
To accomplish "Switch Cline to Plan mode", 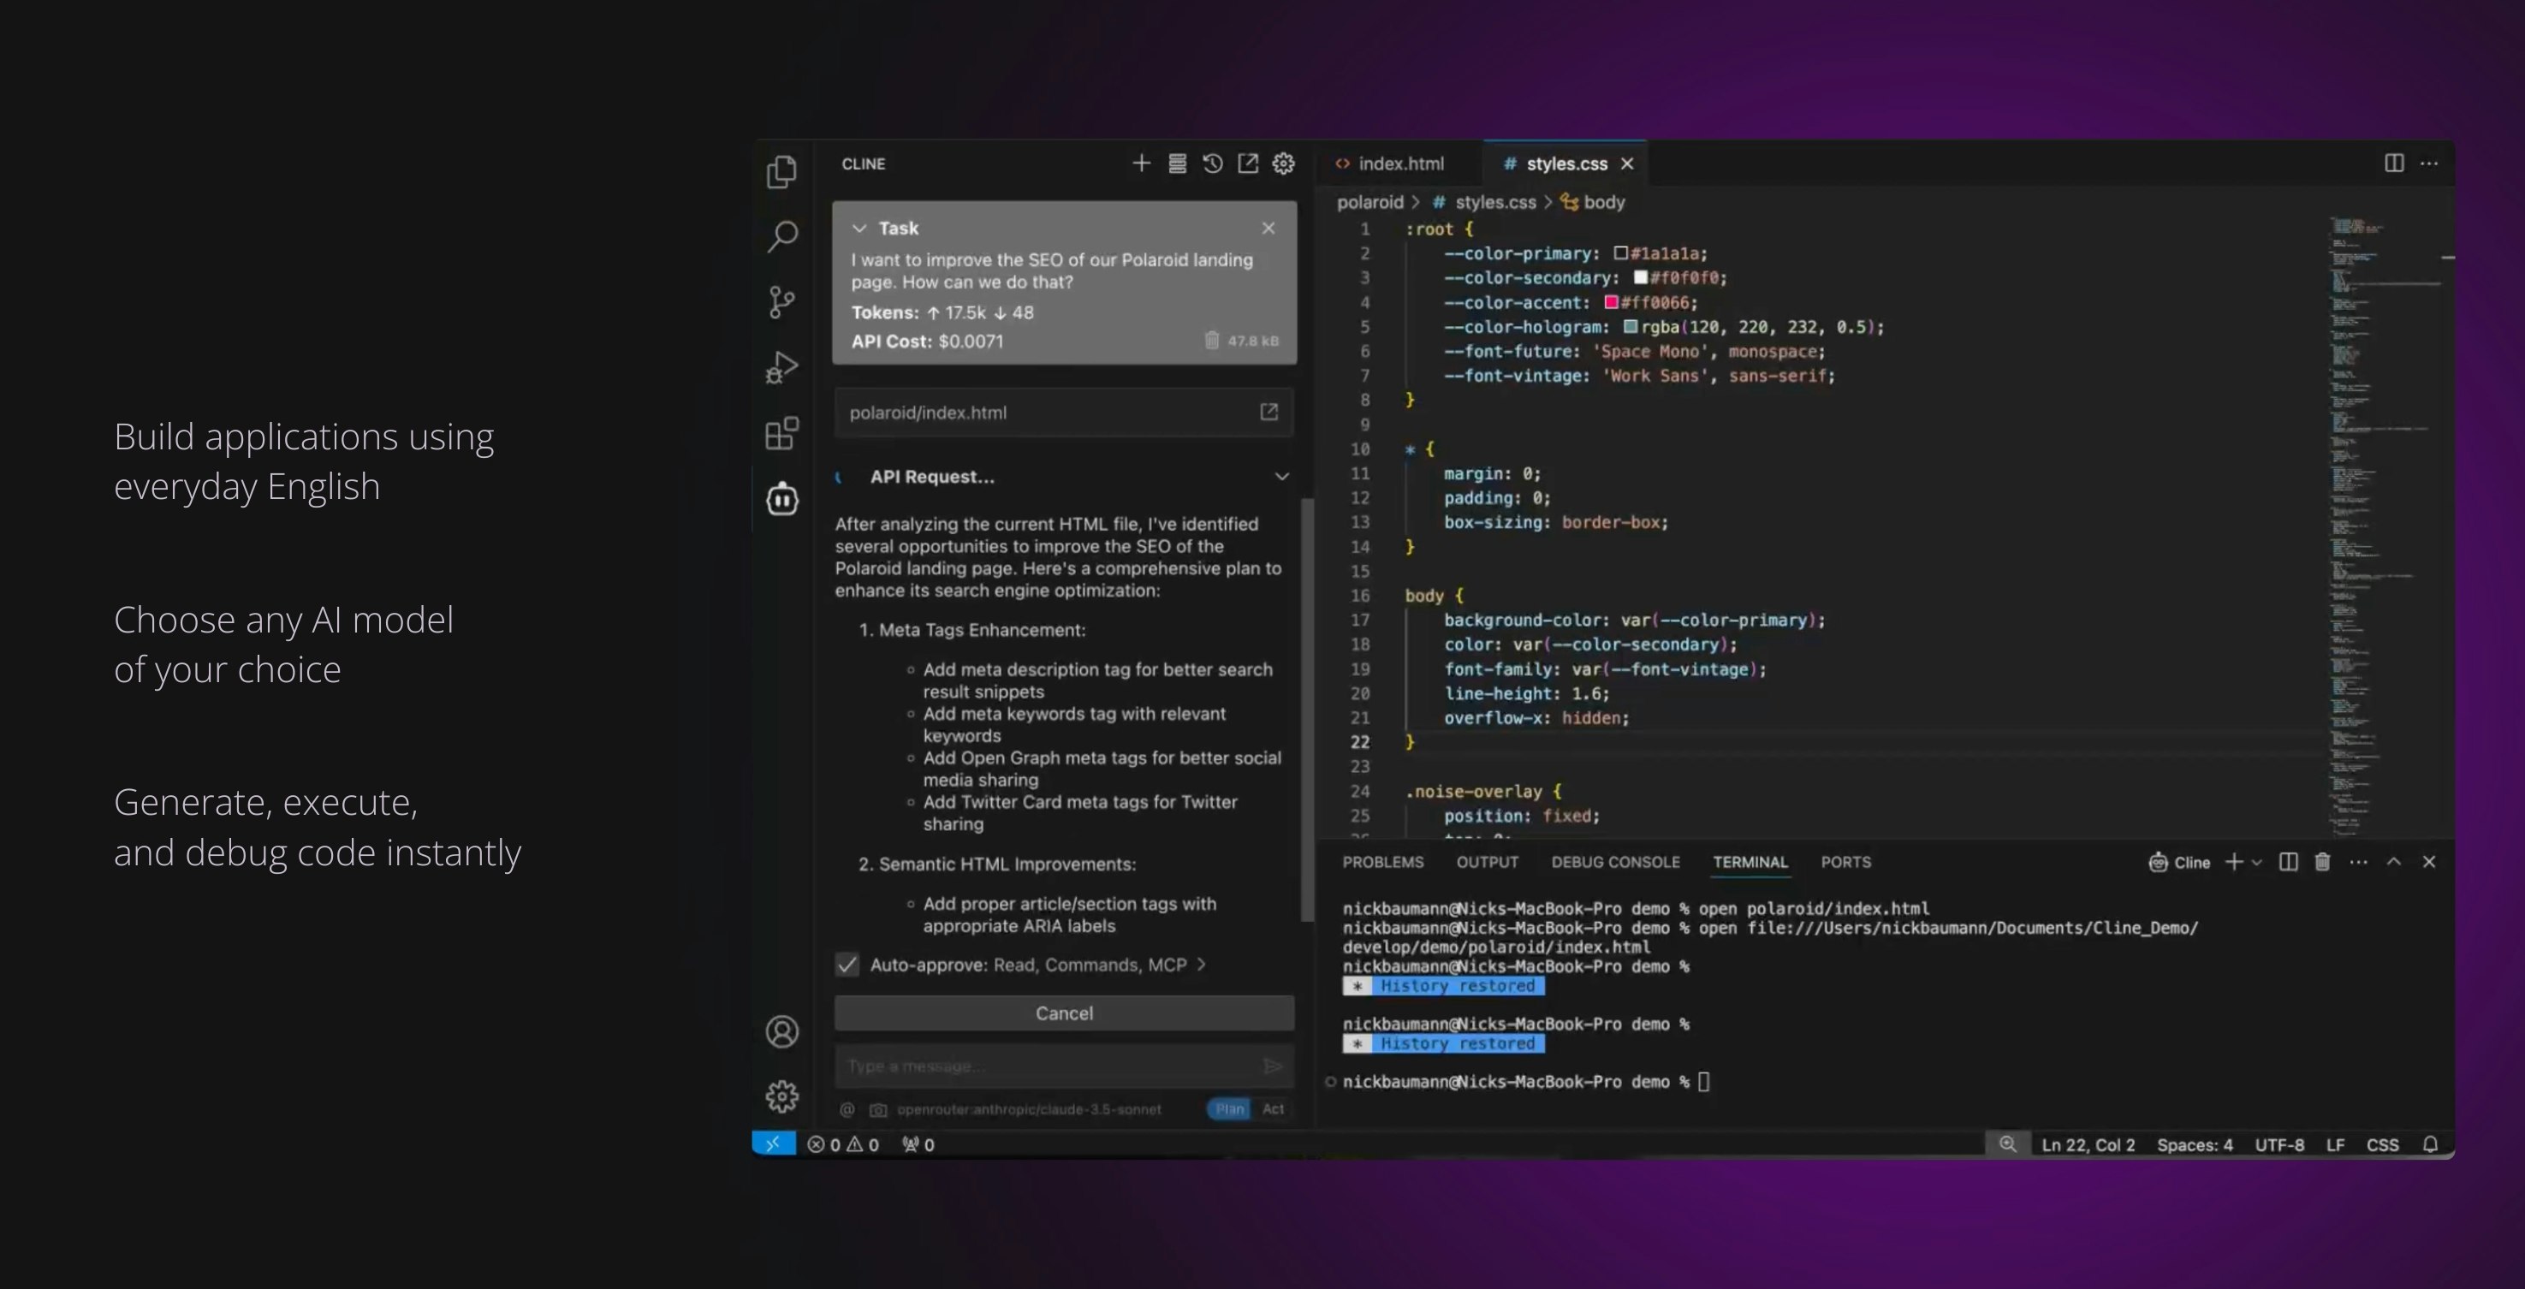I will tap(1229, 1108).
